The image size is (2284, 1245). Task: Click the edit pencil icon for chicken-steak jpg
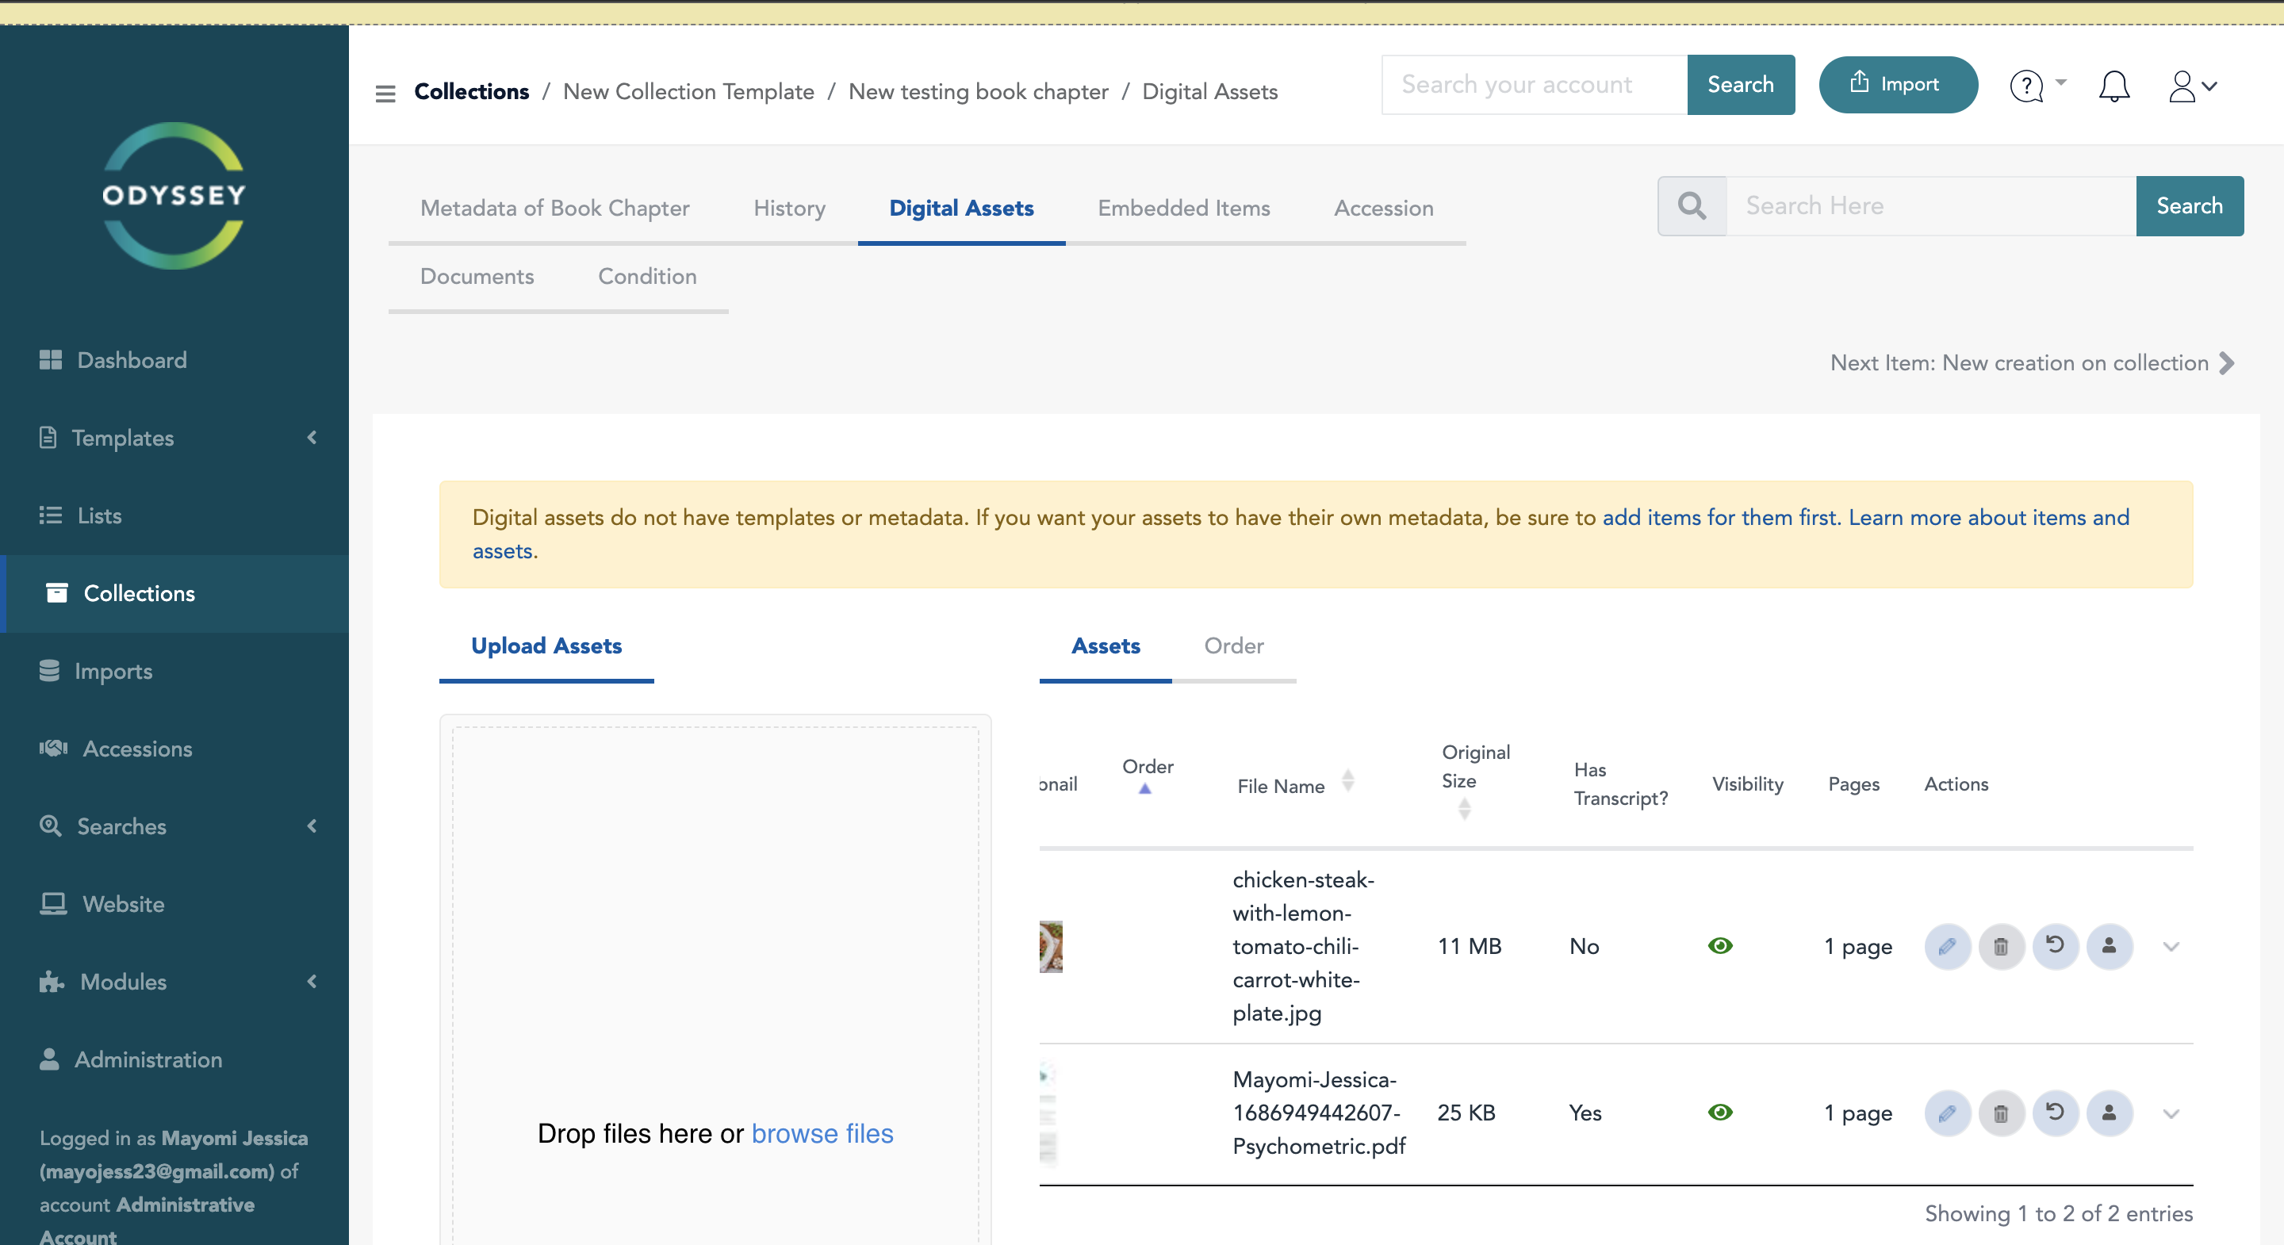1947,946
